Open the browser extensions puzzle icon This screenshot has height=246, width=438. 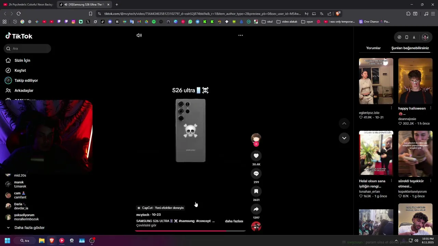click(408, 14)
